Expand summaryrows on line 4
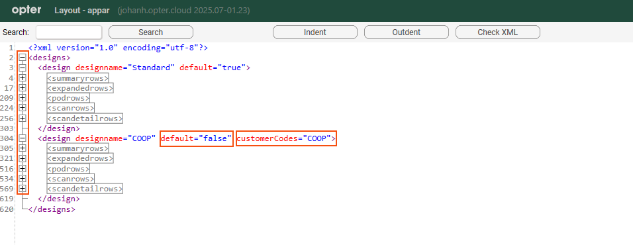The width and height of the screenshot is (633, 245). 23,78
